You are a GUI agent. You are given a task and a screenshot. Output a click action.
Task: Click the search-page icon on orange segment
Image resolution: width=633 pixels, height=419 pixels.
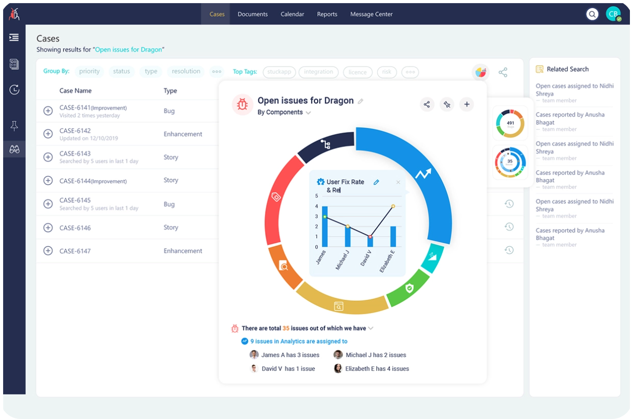click(283, 266)
